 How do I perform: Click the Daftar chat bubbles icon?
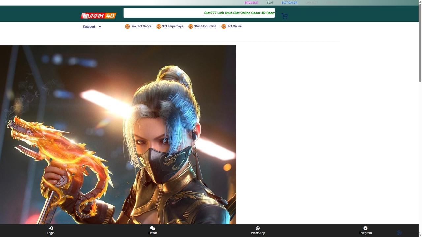pos(153,228)
